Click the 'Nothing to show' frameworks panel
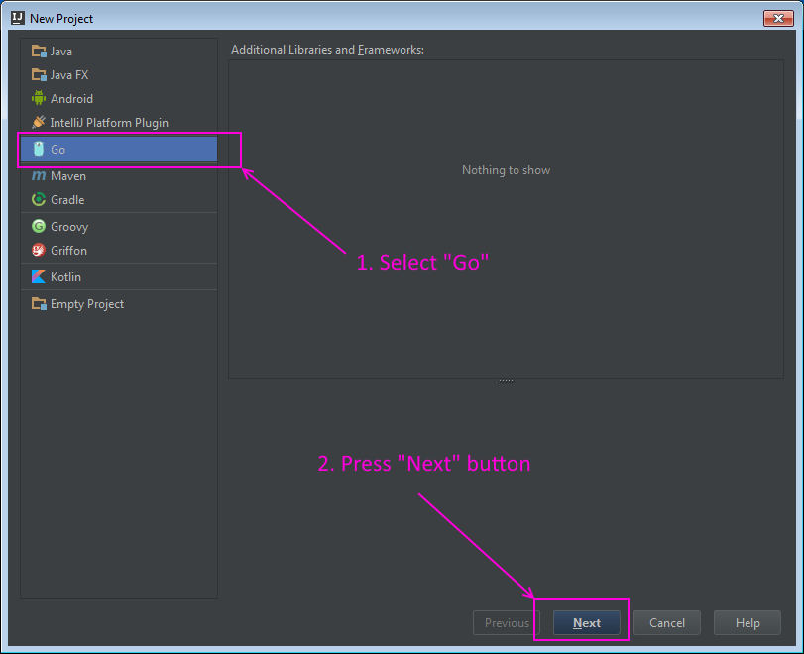This screenshot has height=654, width=804. [x=506, y=219]
